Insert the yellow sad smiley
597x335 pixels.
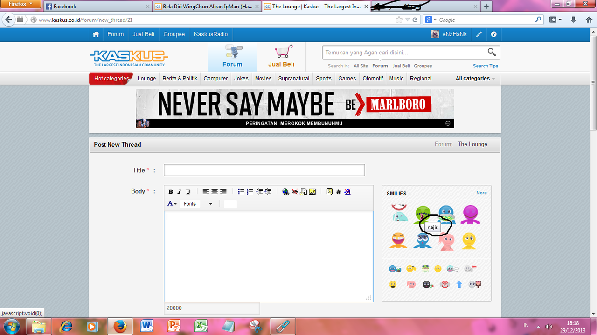(x=469, y=241)
